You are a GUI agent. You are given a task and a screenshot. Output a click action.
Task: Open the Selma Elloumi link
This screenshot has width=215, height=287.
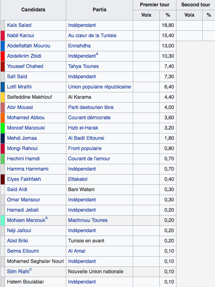pos(23,251)
